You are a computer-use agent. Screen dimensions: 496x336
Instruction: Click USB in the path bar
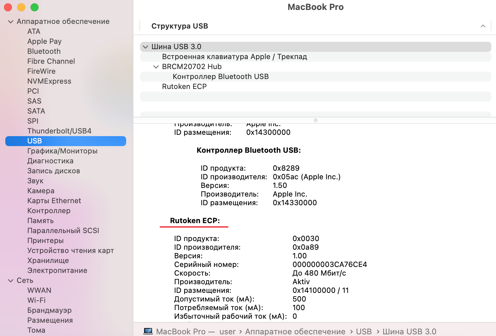tap(364, 332)
